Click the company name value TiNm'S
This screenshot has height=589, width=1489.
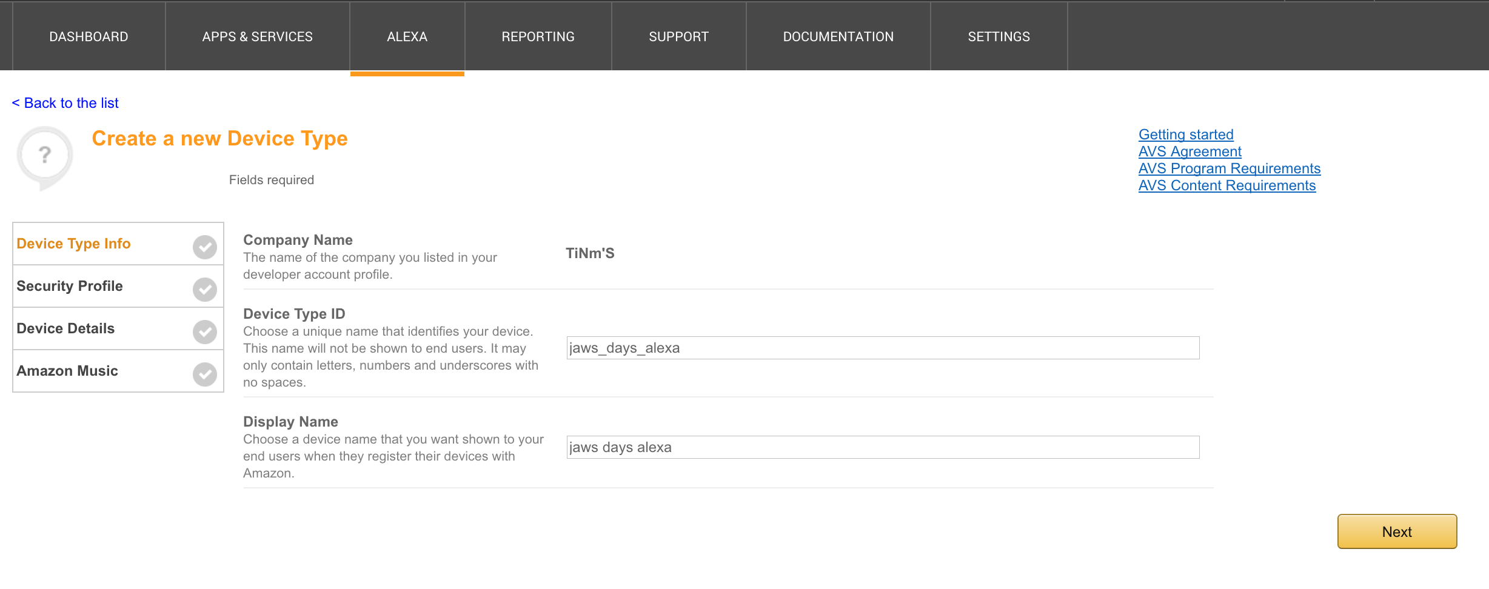[590, 253]
